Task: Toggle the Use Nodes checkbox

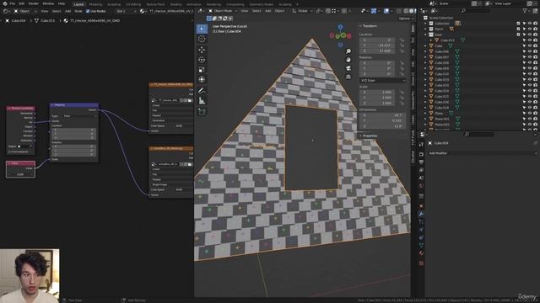Action: (88, 11)
